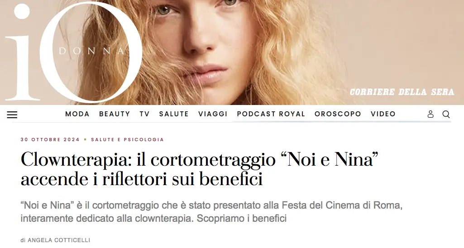Image resolution: width=464 pixels, height=248 pixels.
Task: Go to the OROSCOPO section
Action: pyautogui.click(x=338, y=114)
